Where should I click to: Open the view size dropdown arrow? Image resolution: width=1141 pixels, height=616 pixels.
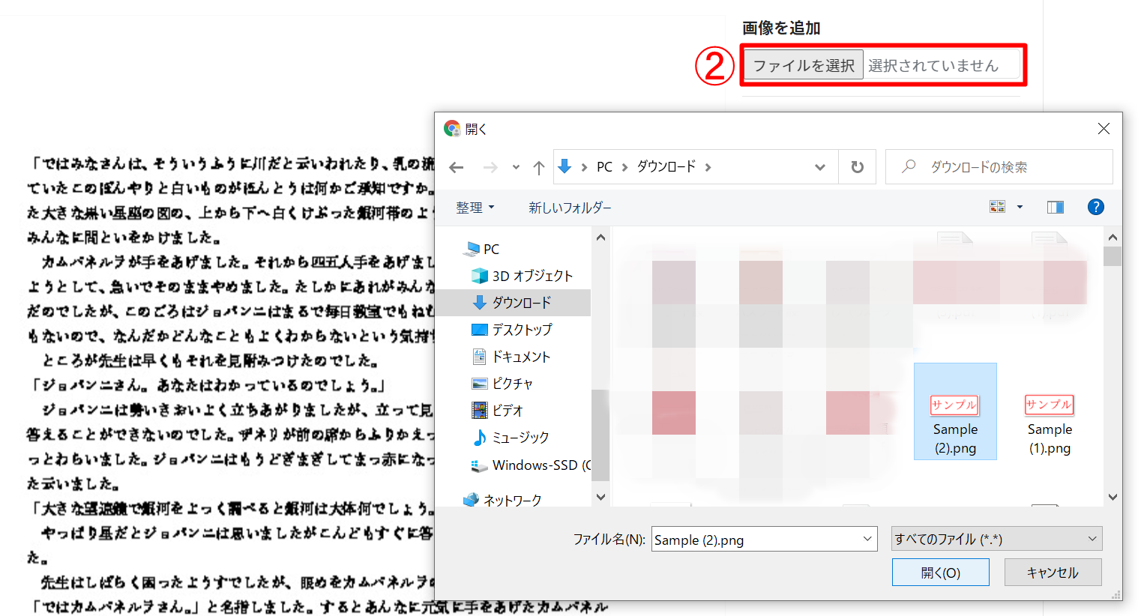pyautogui.click(x=1019, y=207)
